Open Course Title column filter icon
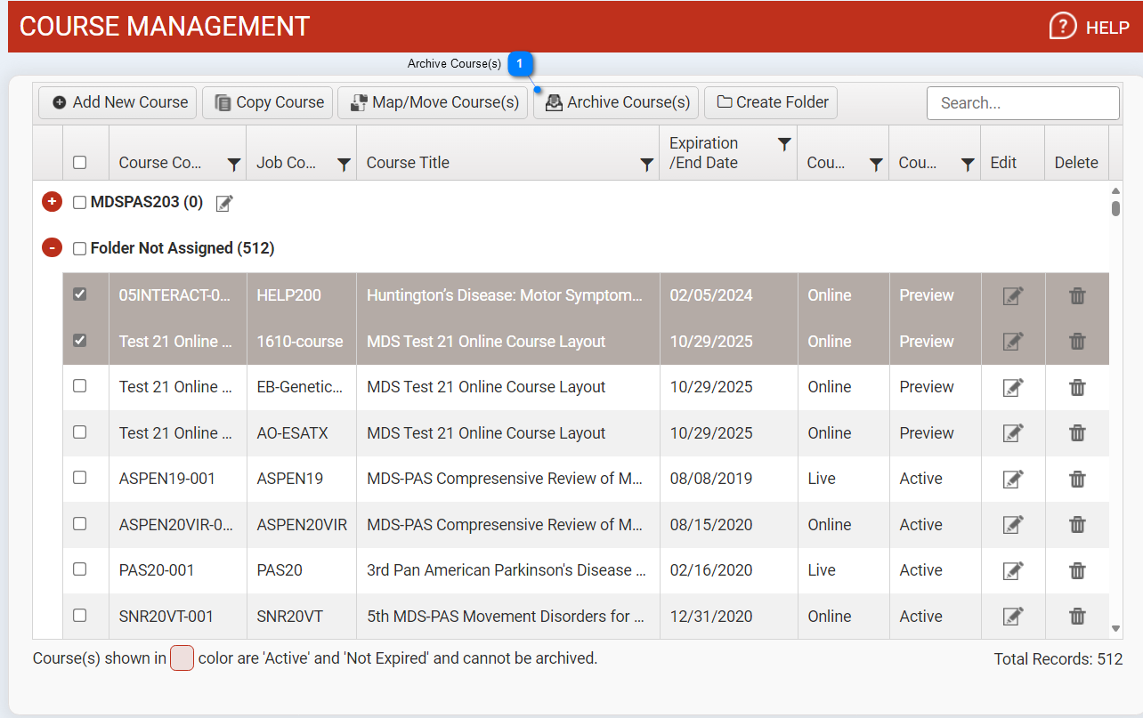Viewport: 1143px width, 718px height. pyautogui.click(x=647, y=164)
